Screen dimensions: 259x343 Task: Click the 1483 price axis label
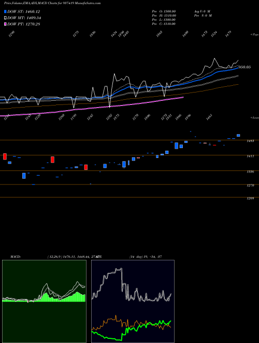click(x=250, y=141)
